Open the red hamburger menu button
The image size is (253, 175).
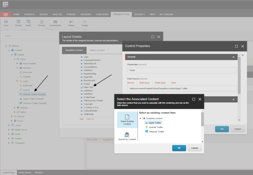pyautogui.click(x=6, y=15)
